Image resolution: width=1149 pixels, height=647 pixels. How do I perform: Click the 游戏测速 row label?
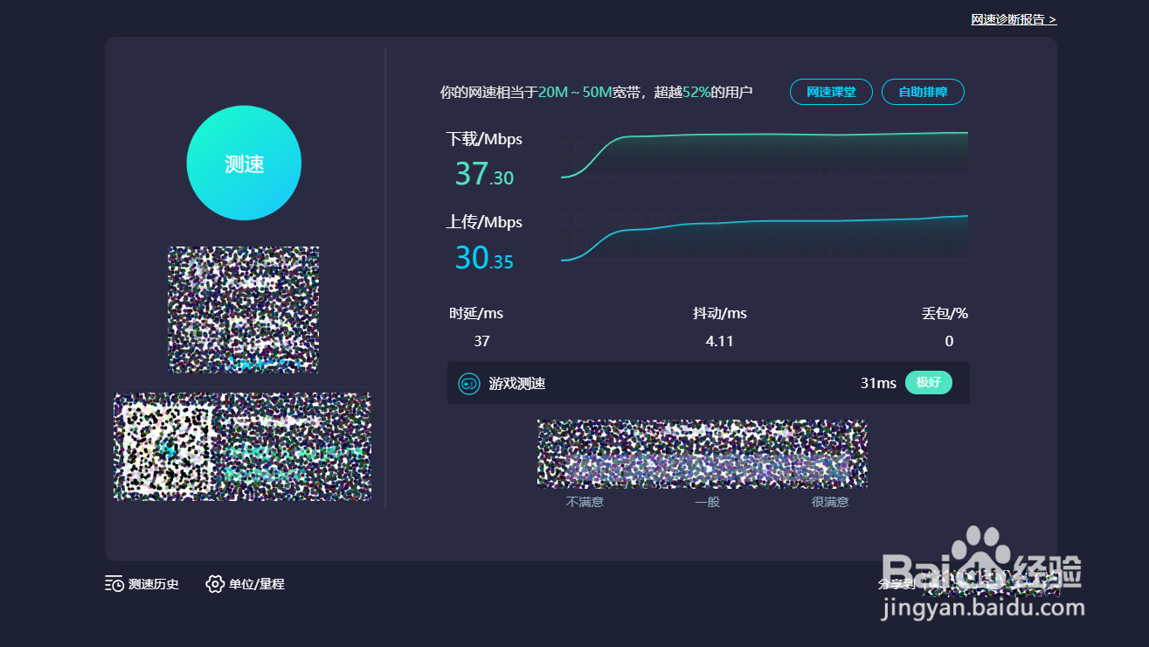[517, 383]
